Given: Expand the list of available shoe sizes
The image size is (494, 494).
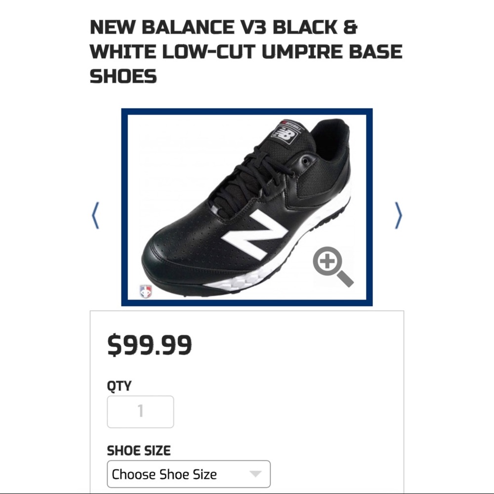Looking at the screenshot, I should pyautogui.click(x=189, y=473).
